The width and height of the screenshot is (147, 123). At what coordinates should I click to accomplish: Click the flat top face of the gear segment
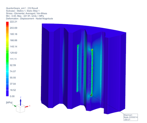[84, 28]
